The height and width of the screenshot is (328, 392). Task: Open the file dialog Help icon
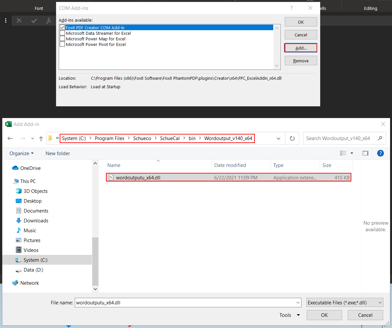[381, 153]
